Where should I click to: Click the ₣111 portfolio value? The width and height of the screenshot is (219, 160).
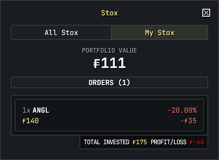coord(109,63)
